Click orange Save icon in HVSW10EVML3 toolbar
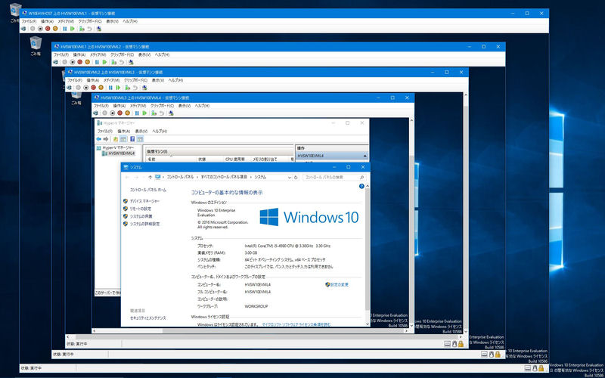 [x=101, y=88]
